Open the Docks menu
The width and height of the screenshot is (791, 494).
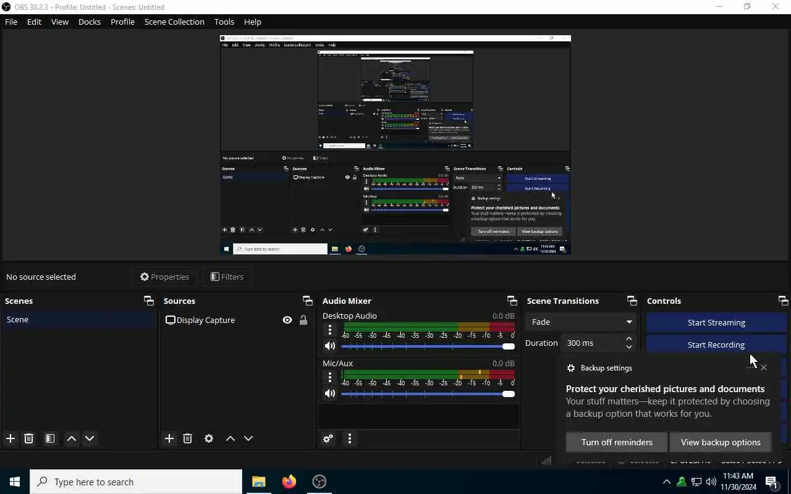pos(90,22)
